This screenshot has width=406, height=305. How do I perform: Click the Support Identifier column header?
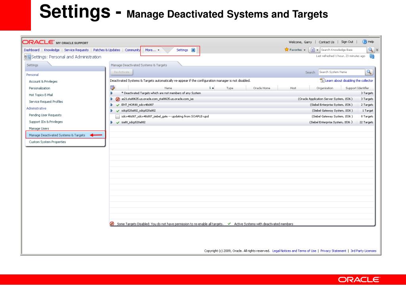357,88
